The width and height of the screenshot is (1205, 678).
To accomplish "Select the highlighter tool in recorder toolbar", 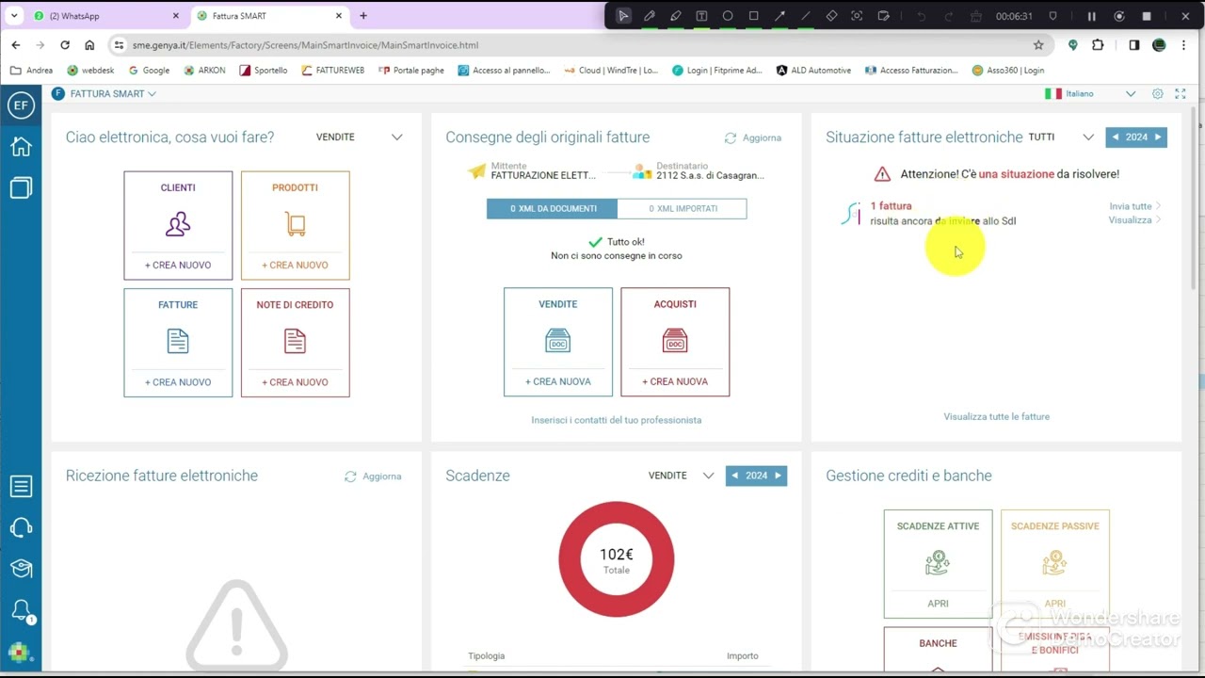I will 676,16.
